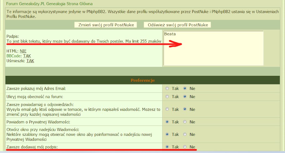This screenshot has width=285, height=153.
Task: Select Tak for Powiadom o Prywatnej Wiadomości
Action: click(x=167, y=122)
